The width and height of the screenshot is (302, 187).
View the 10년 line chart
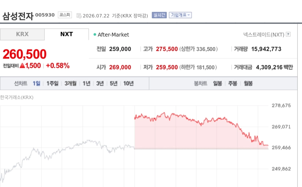pyautogui.click(x=129, y=83)
